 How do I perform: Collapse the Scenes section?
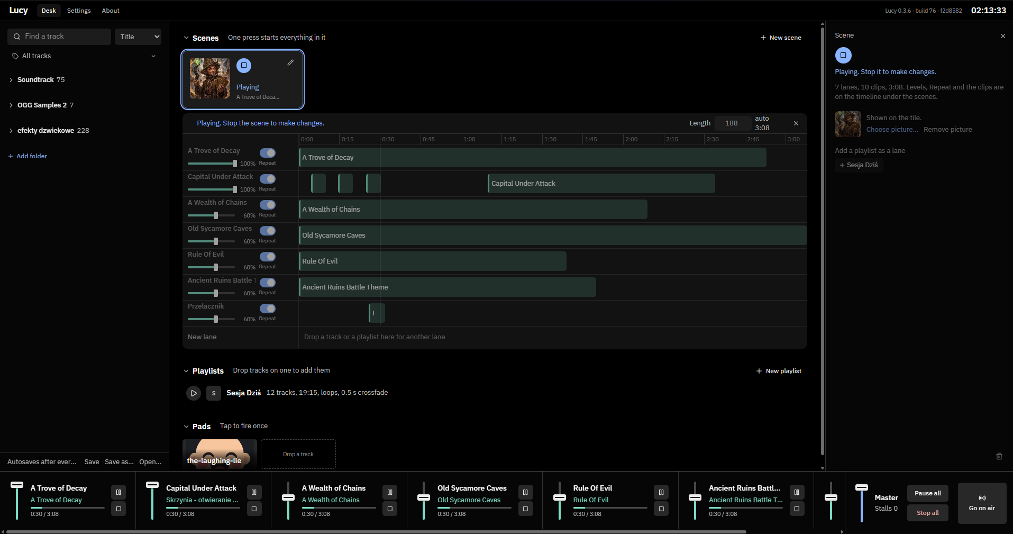tap(186, 38)
